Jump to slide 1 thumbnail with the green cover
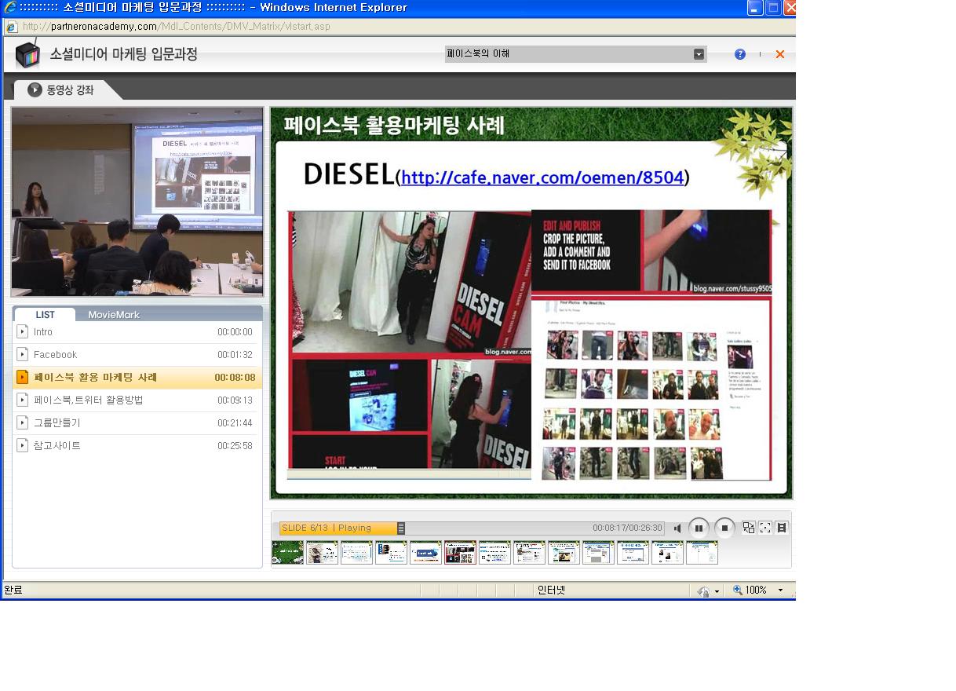 coord(288,552)
